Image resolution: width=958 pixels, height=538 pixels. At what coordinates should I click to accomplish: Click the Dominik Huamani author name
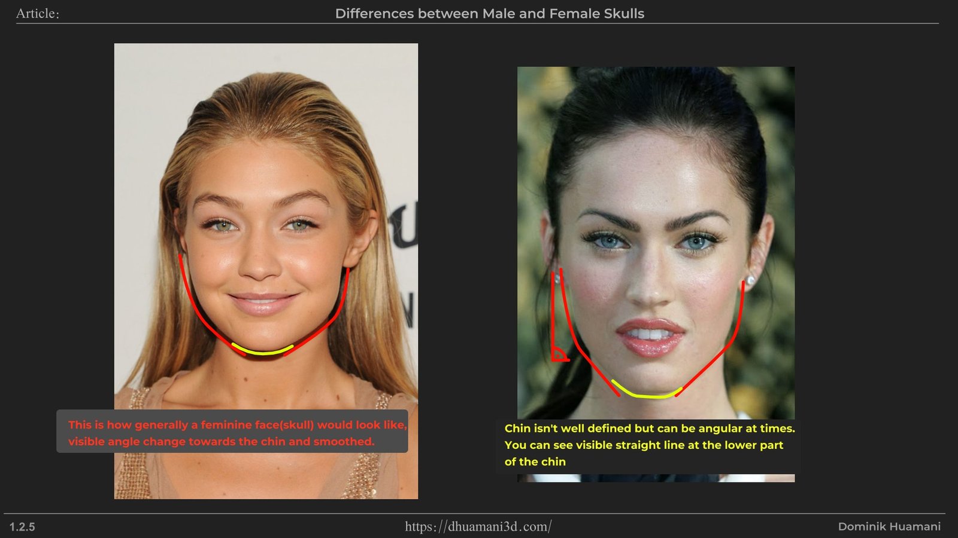pyautogui.click(x=889, y=527)
